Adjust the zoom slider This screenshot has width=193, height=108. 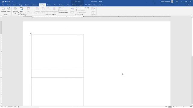point(183,107)
